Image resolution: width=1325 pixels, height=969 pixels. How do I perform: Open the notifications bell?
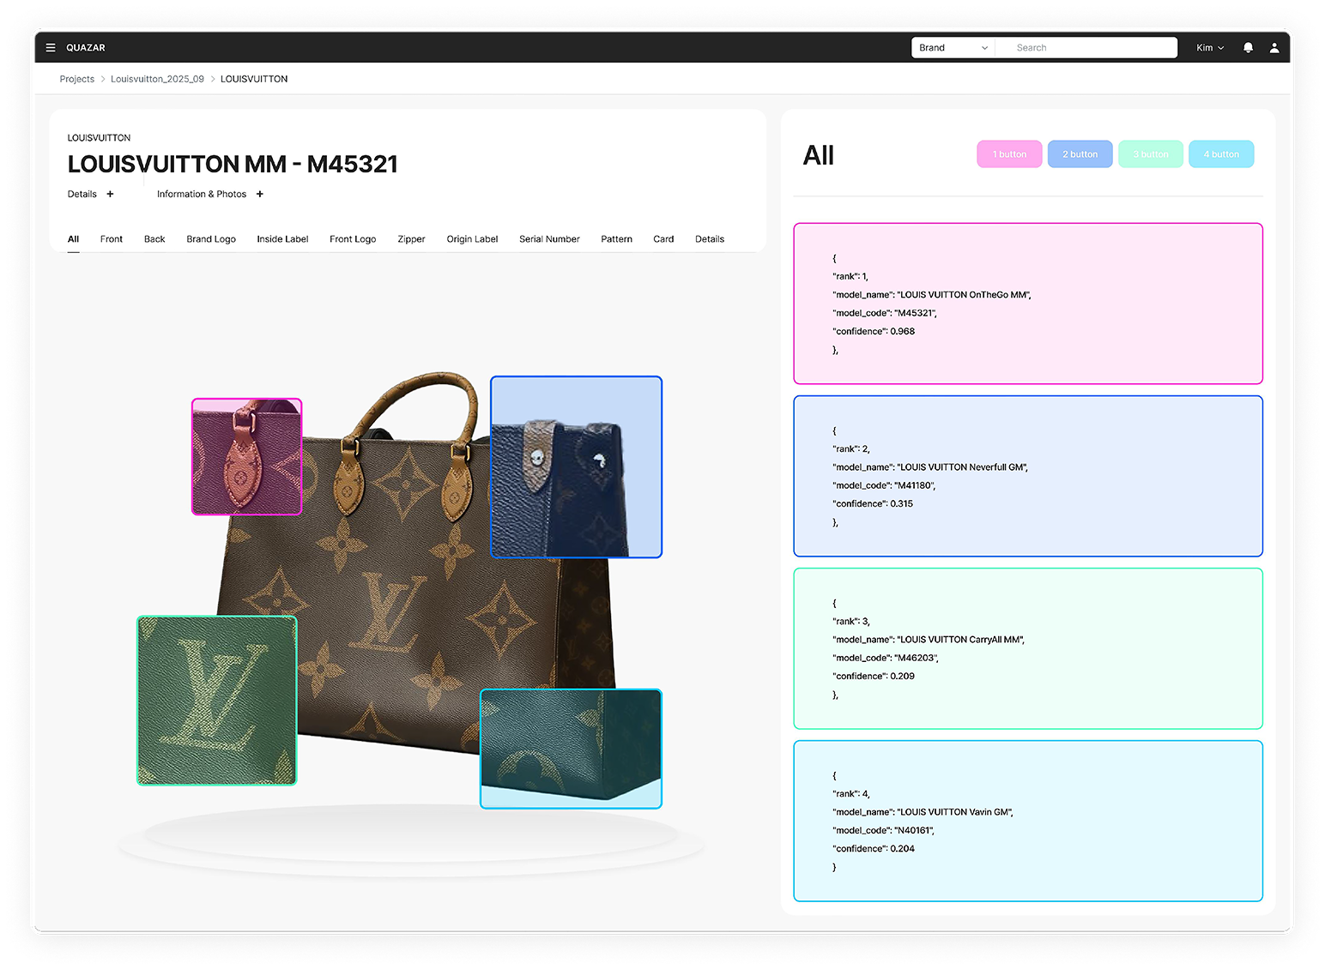click(1249, 48)
